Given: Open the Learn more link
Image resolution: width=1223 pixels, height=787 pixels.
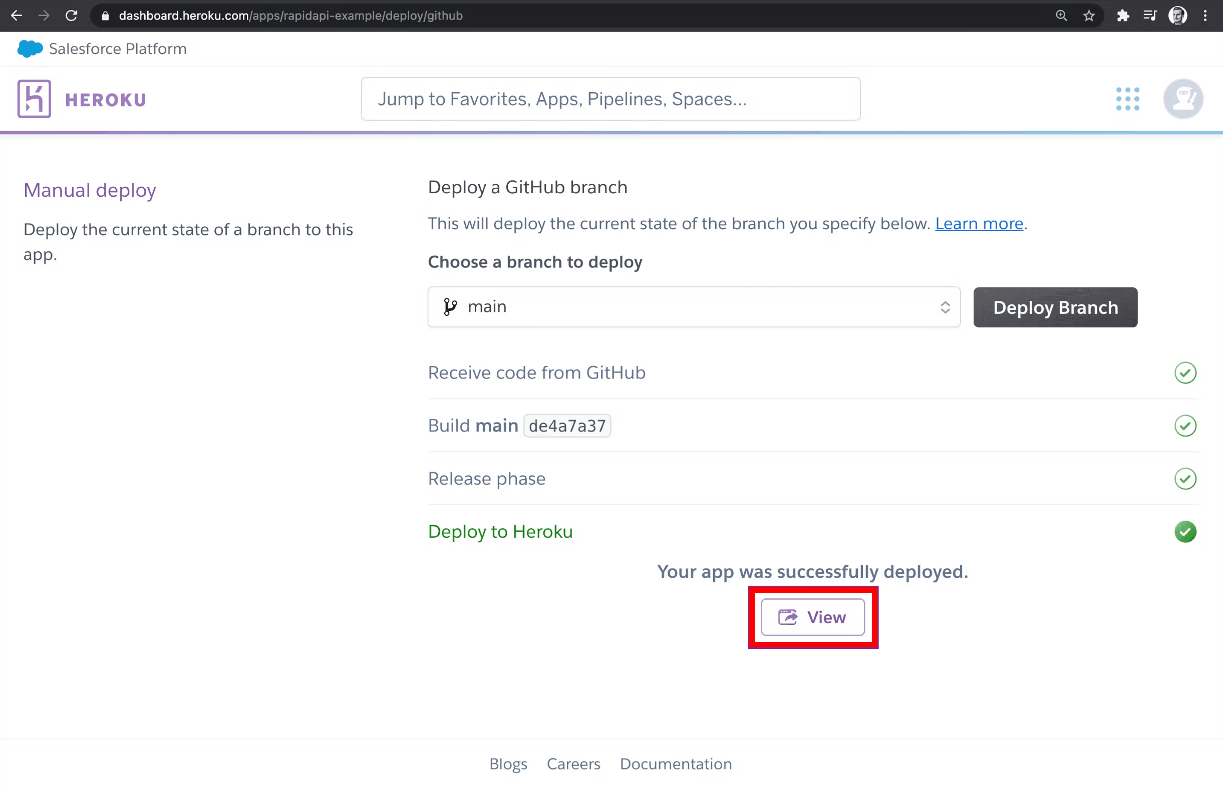Looking at the screenshot, I should click(x=979, y=223).
